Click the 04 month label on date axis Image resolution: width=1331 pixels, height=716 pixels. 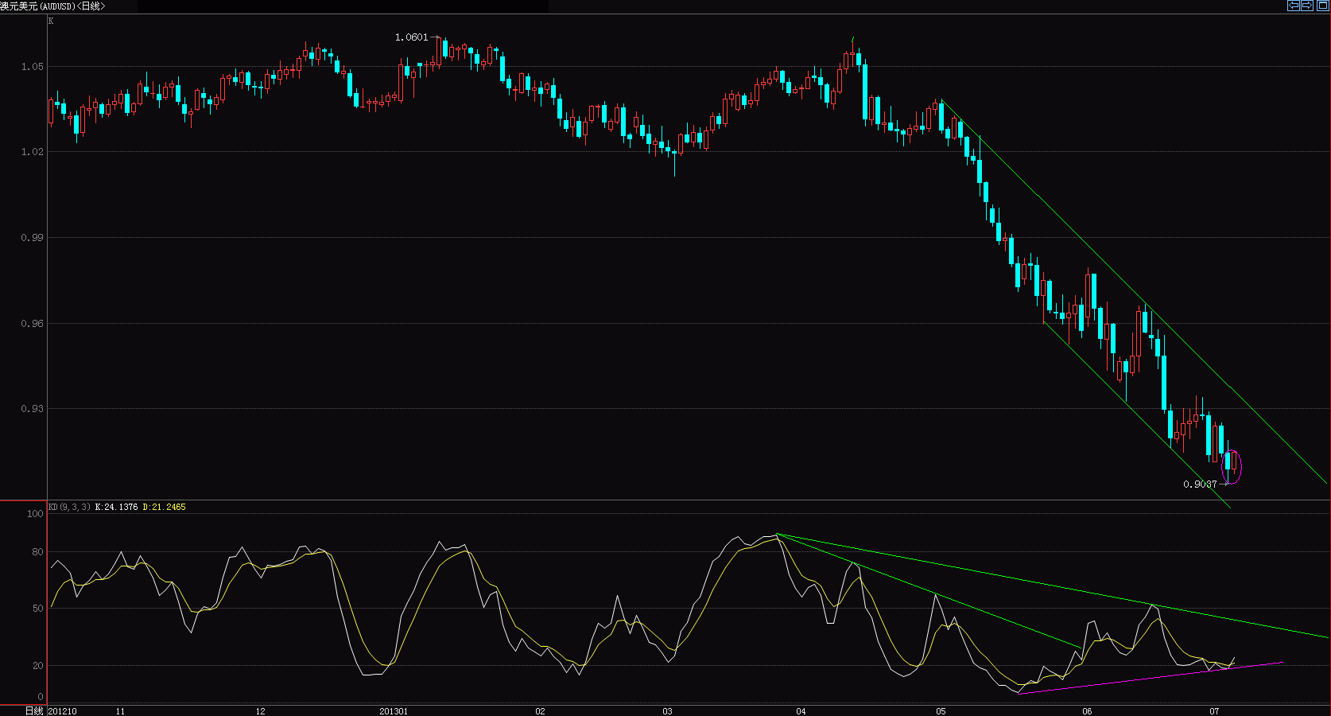point(801,711)
